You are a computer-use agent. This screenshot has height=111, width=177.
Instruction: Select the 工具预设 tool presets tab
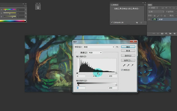coord(114,5)
